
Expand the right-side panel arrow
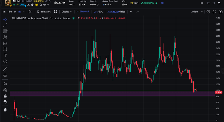pos(223,71)
